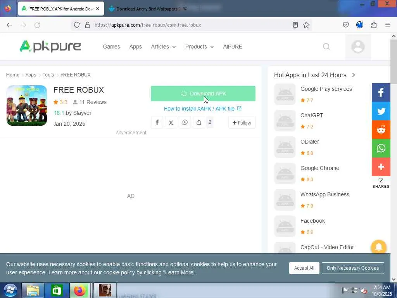The height and width of the screenshot is (298, 397).
Task: Open How to install XAPK / APK file link
Action: coord(202,109)
